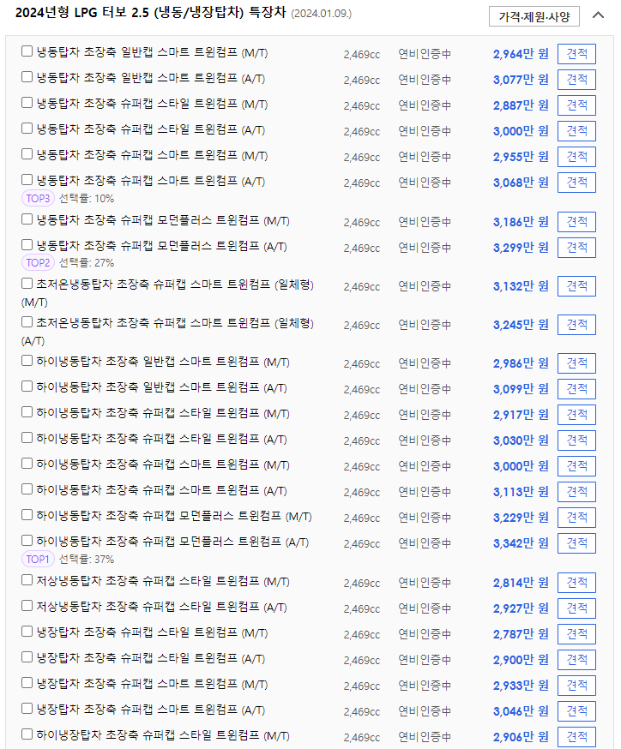Click trim name 냉장탑차 초장축 슈퍼캡 스마트 트윈컴프 (M/T)
The image size is (621, 749).
pos(152,685)
